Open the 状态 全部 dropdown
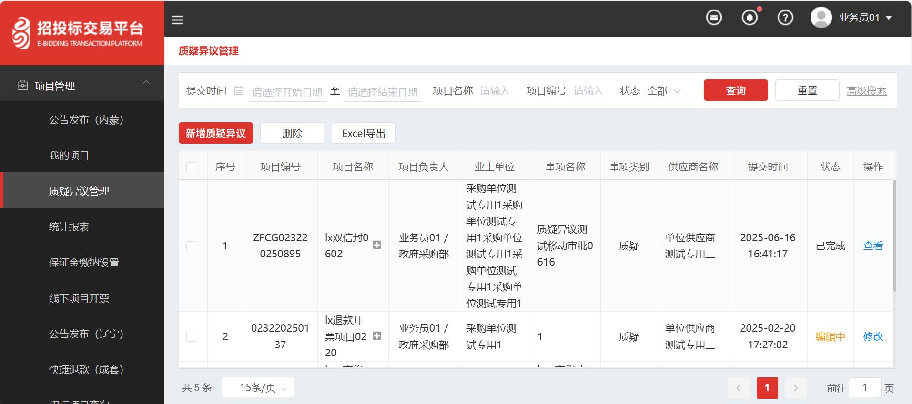The height and width of the screenshot is (404, 912). click(664, 91)
